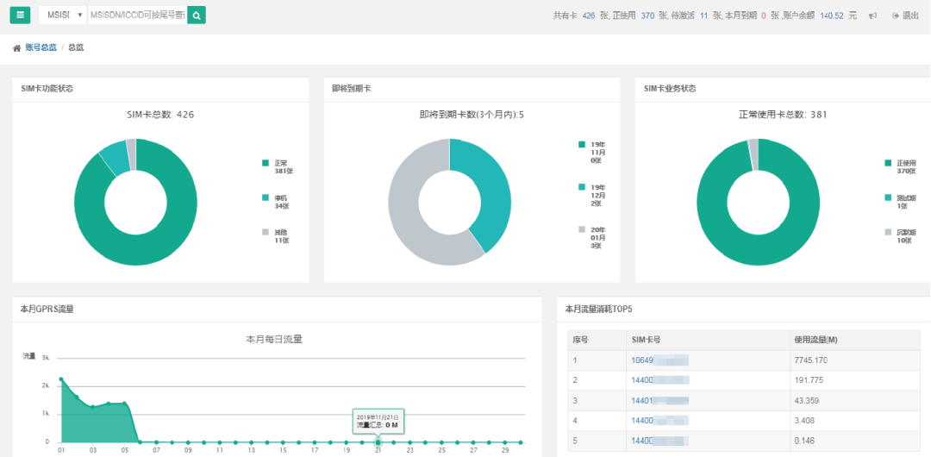Click the home icon in breadcrumb

(x=16, y=47)
